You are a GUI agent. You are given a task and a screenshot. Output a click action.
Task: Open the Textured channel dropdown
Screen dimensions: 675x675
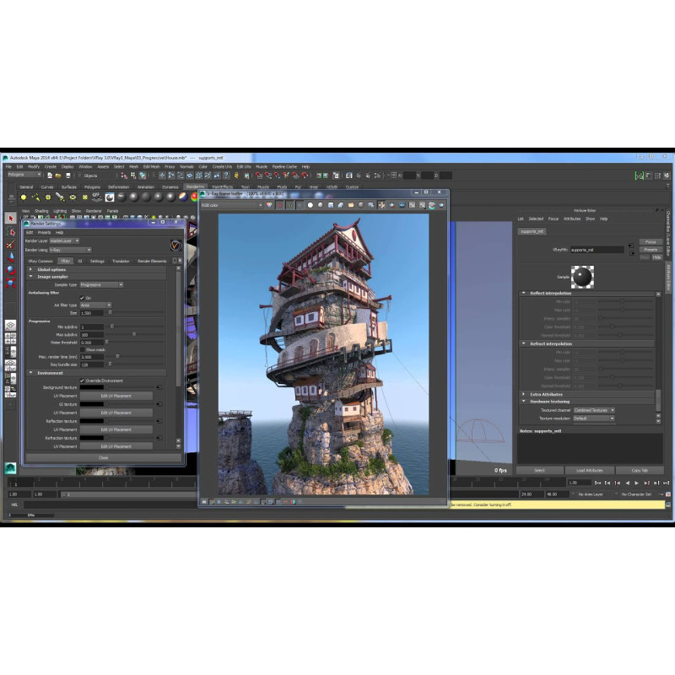pyautogui.click(x=594, y=410)
